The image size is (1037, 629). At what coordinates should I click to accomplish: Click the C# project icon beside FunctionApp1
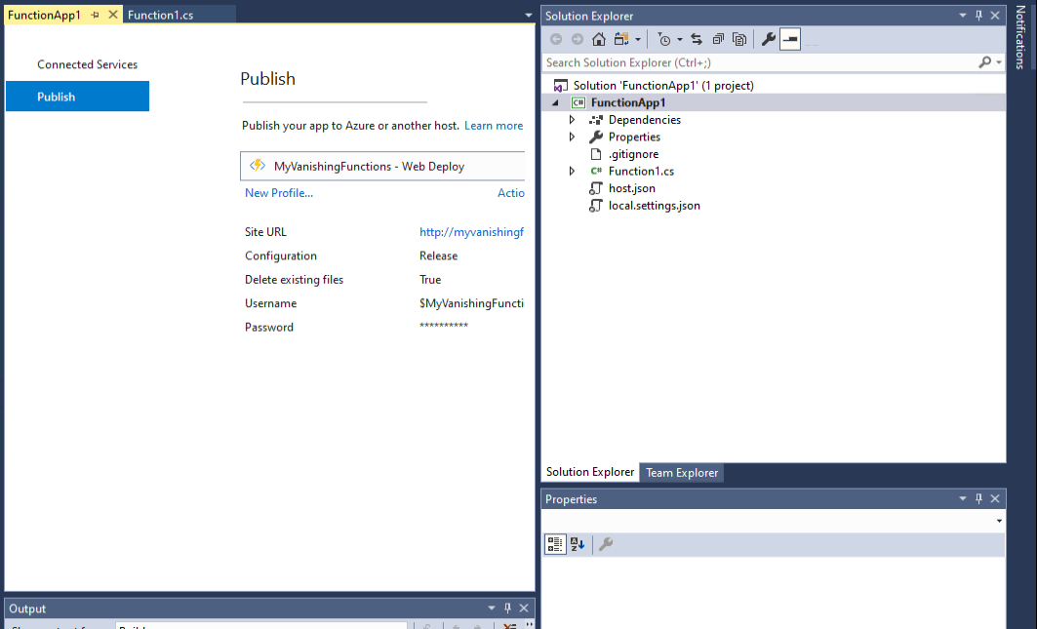(578, 102)
